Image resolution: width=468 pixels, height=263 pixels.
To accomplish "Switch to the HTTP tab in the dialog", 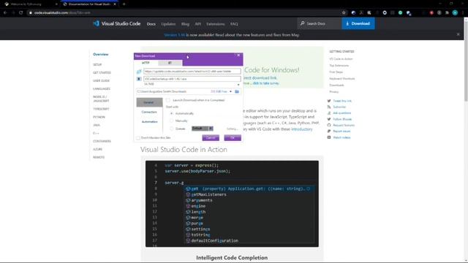I will (146, 63).
